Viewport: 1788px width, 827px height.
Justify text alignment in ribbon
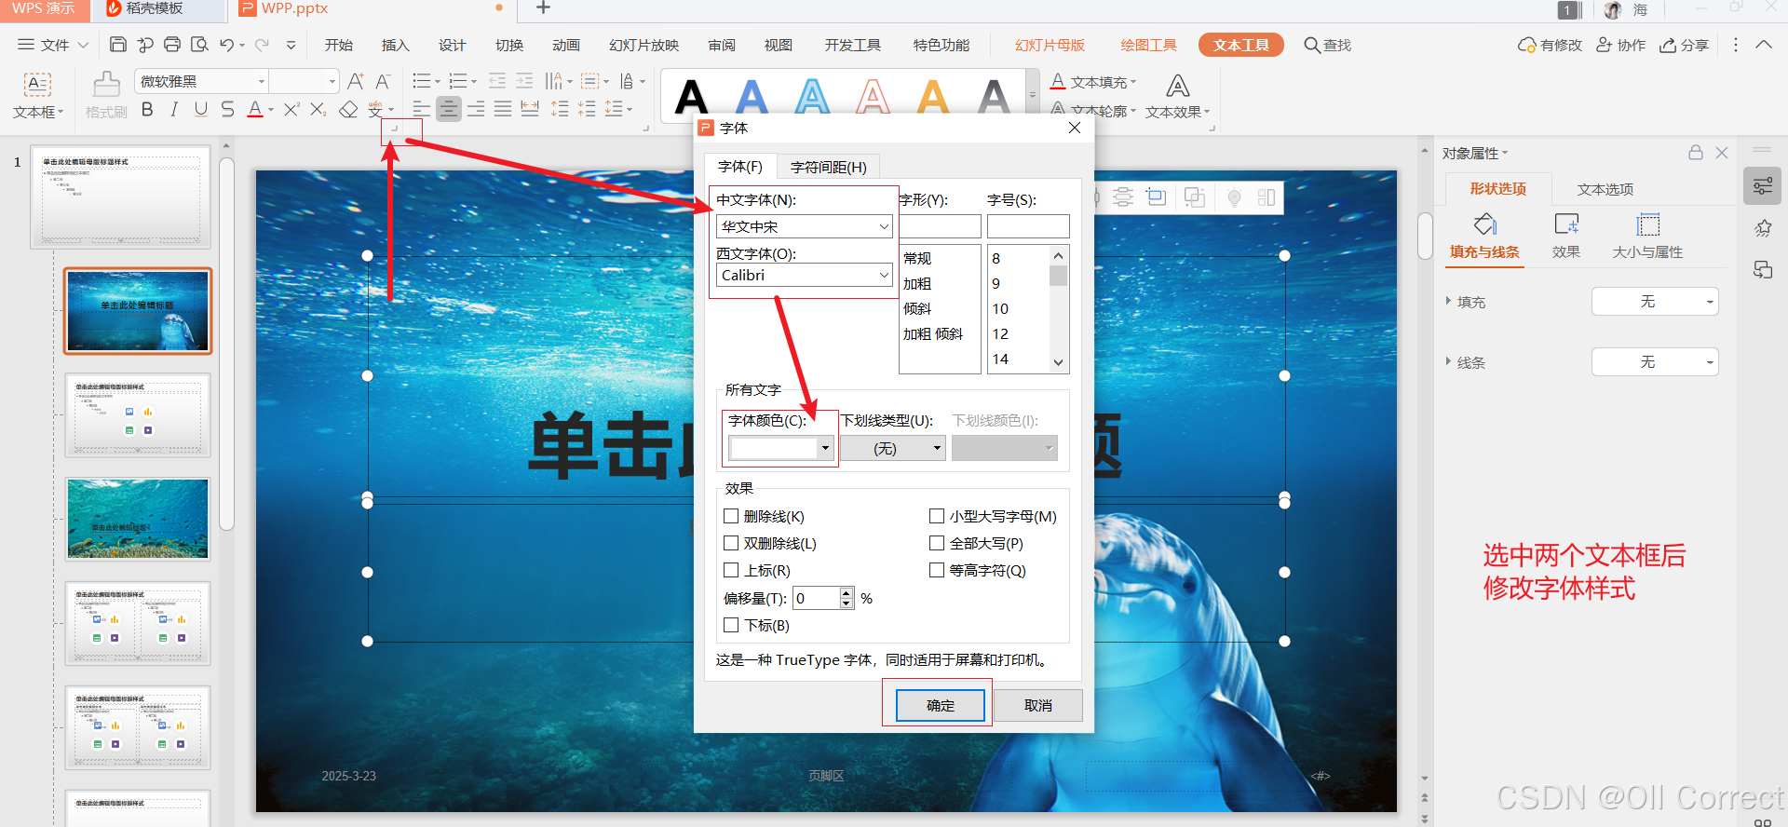point(503,109)
